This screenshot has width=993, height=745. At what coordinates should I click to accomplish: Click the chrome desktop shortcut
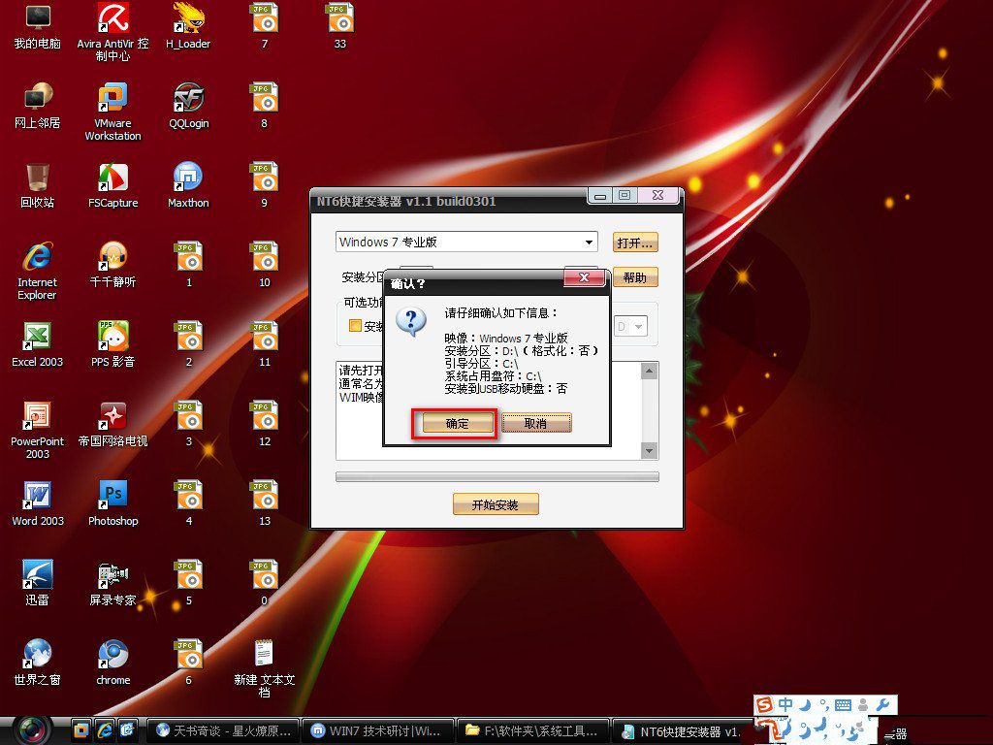tap(113, 655)
